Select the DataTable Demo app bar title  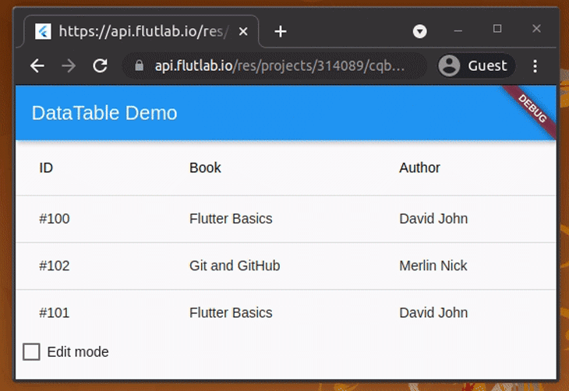(104, 113)
